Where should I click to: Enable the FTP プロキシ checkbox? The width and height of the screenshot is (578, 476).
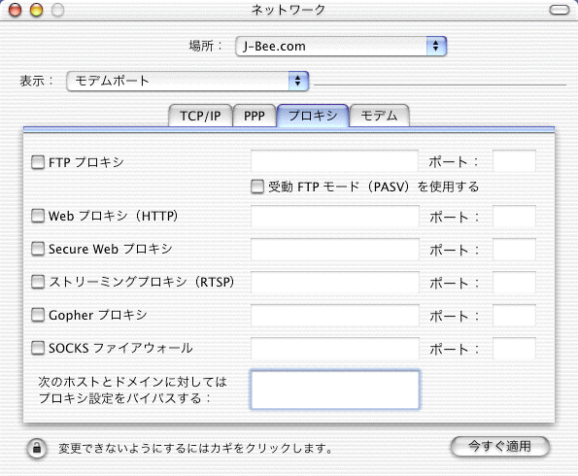(x=38, y=162)
